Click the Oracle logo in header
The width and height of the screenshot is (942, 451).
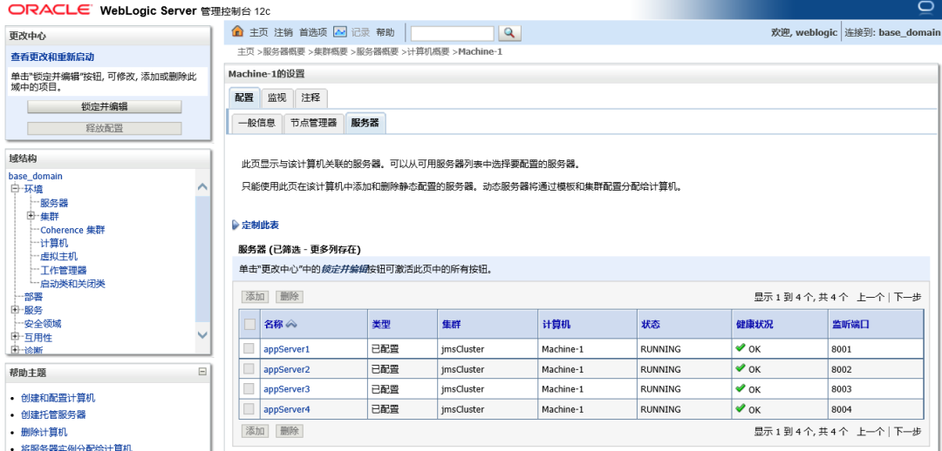coord(51,10)
